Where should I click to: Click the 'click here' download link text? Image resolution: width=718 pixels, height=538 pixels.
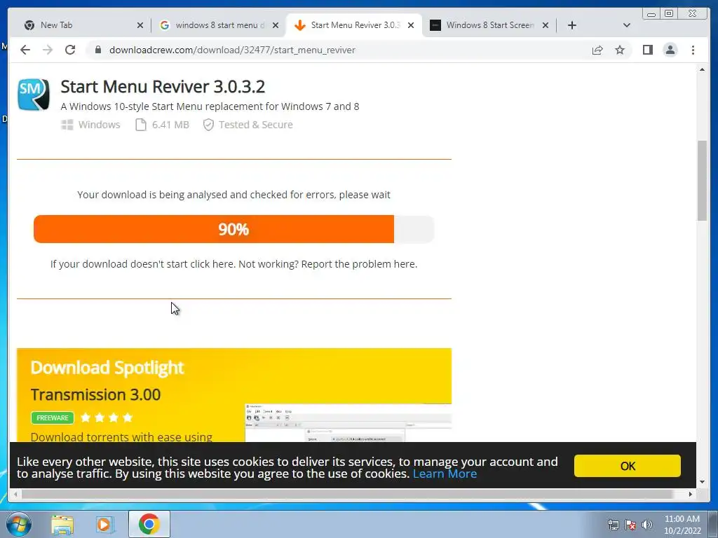[212, 264]
